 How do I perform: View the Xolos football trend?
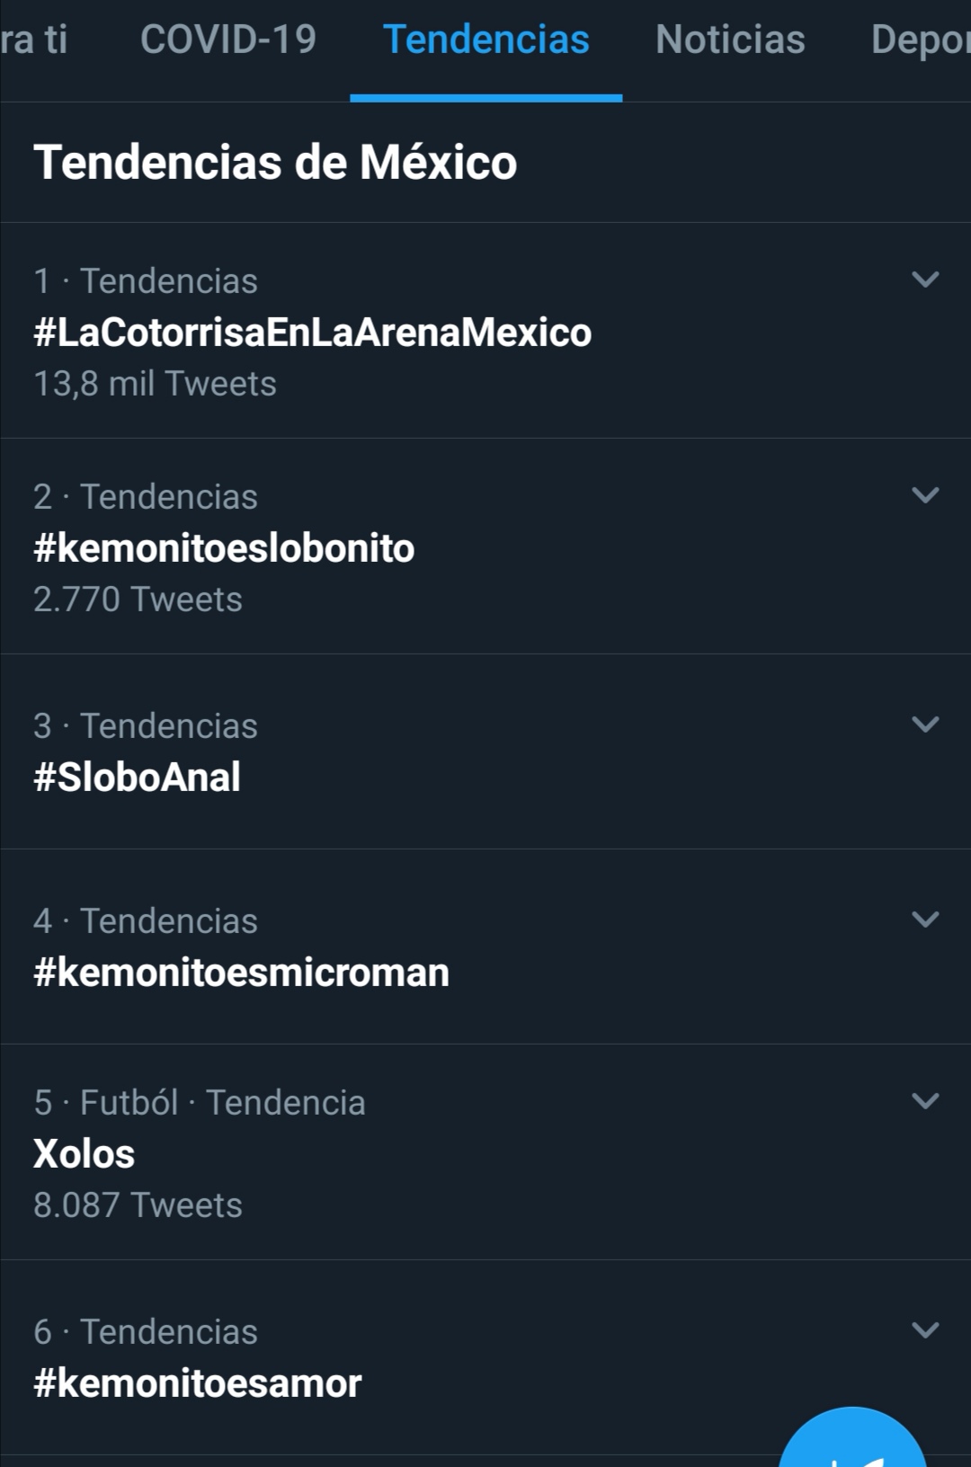click(x=85, y=1154)
